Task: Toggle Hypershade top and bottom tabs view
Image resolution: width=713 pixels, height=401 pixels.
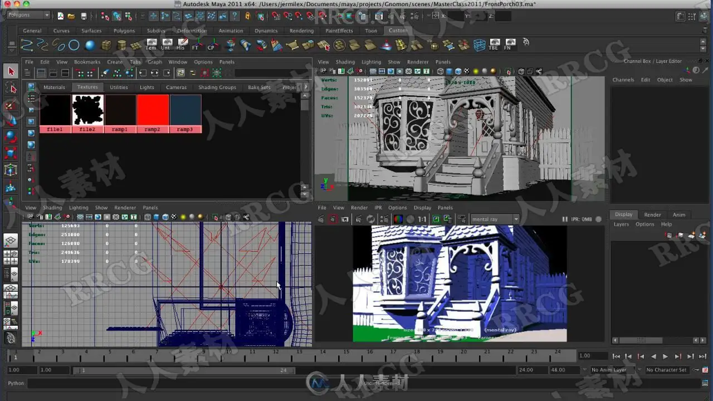Action: 65,73
